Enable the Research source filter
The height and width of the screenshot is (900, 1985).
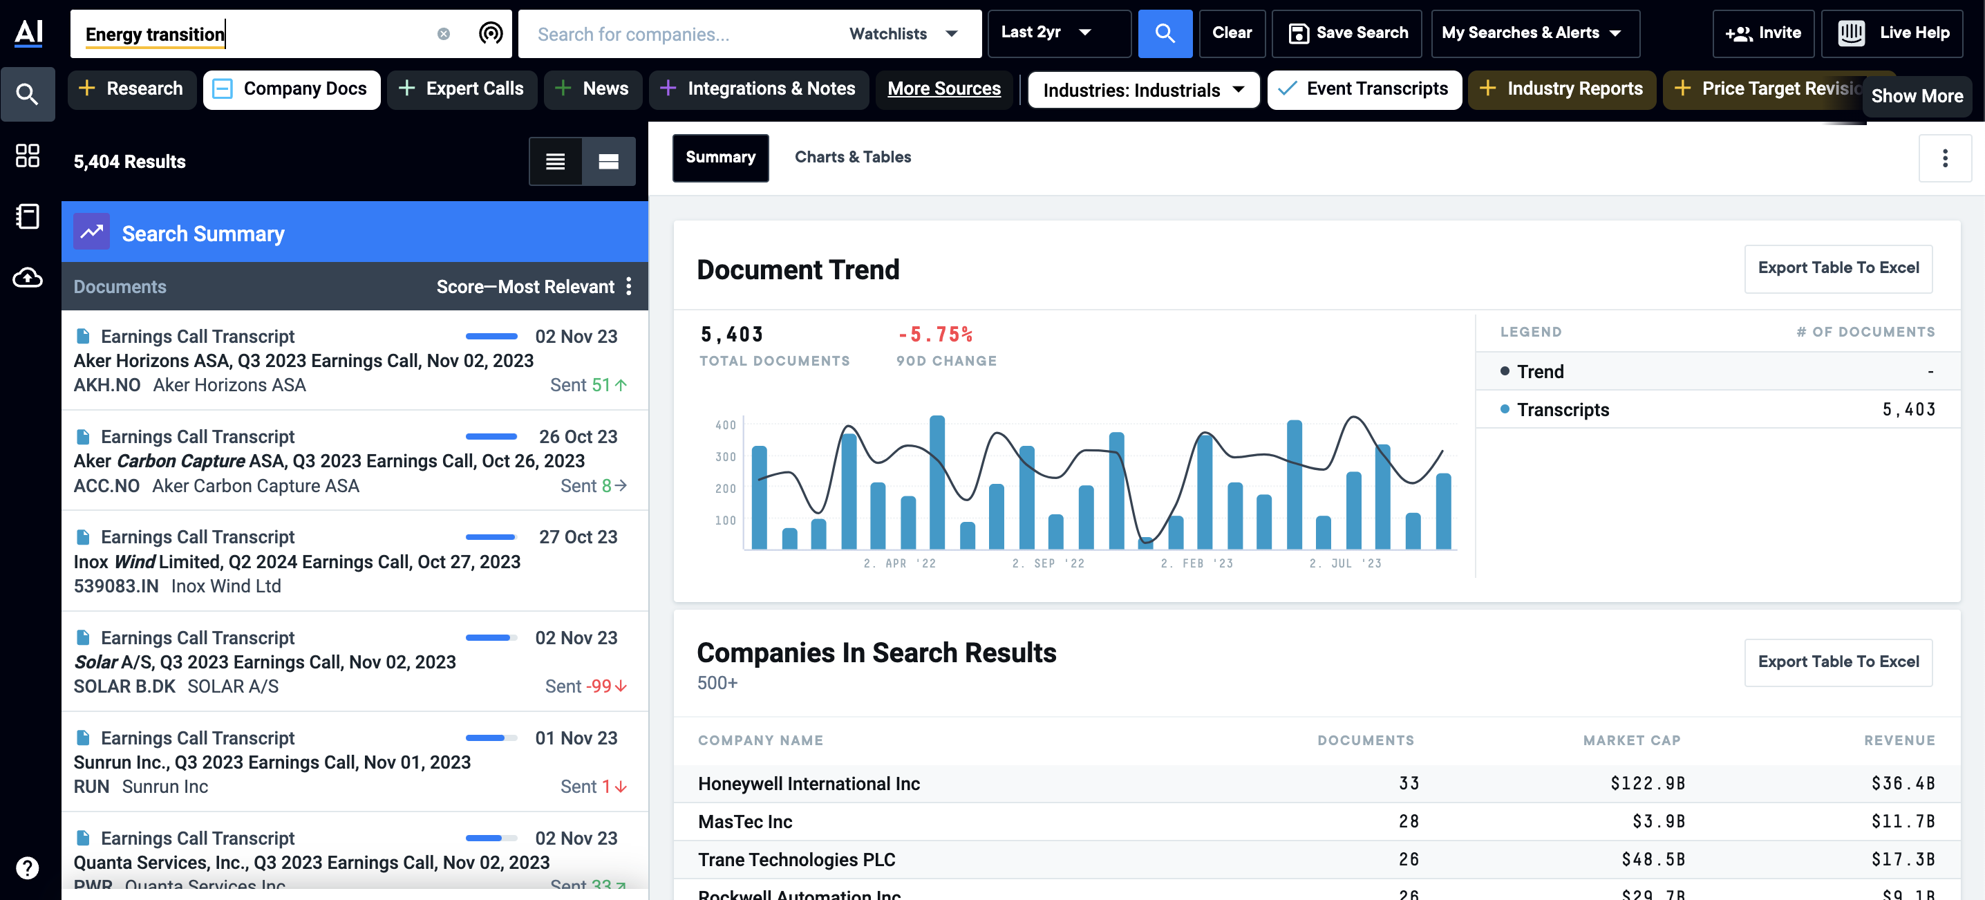pos(132,89)
